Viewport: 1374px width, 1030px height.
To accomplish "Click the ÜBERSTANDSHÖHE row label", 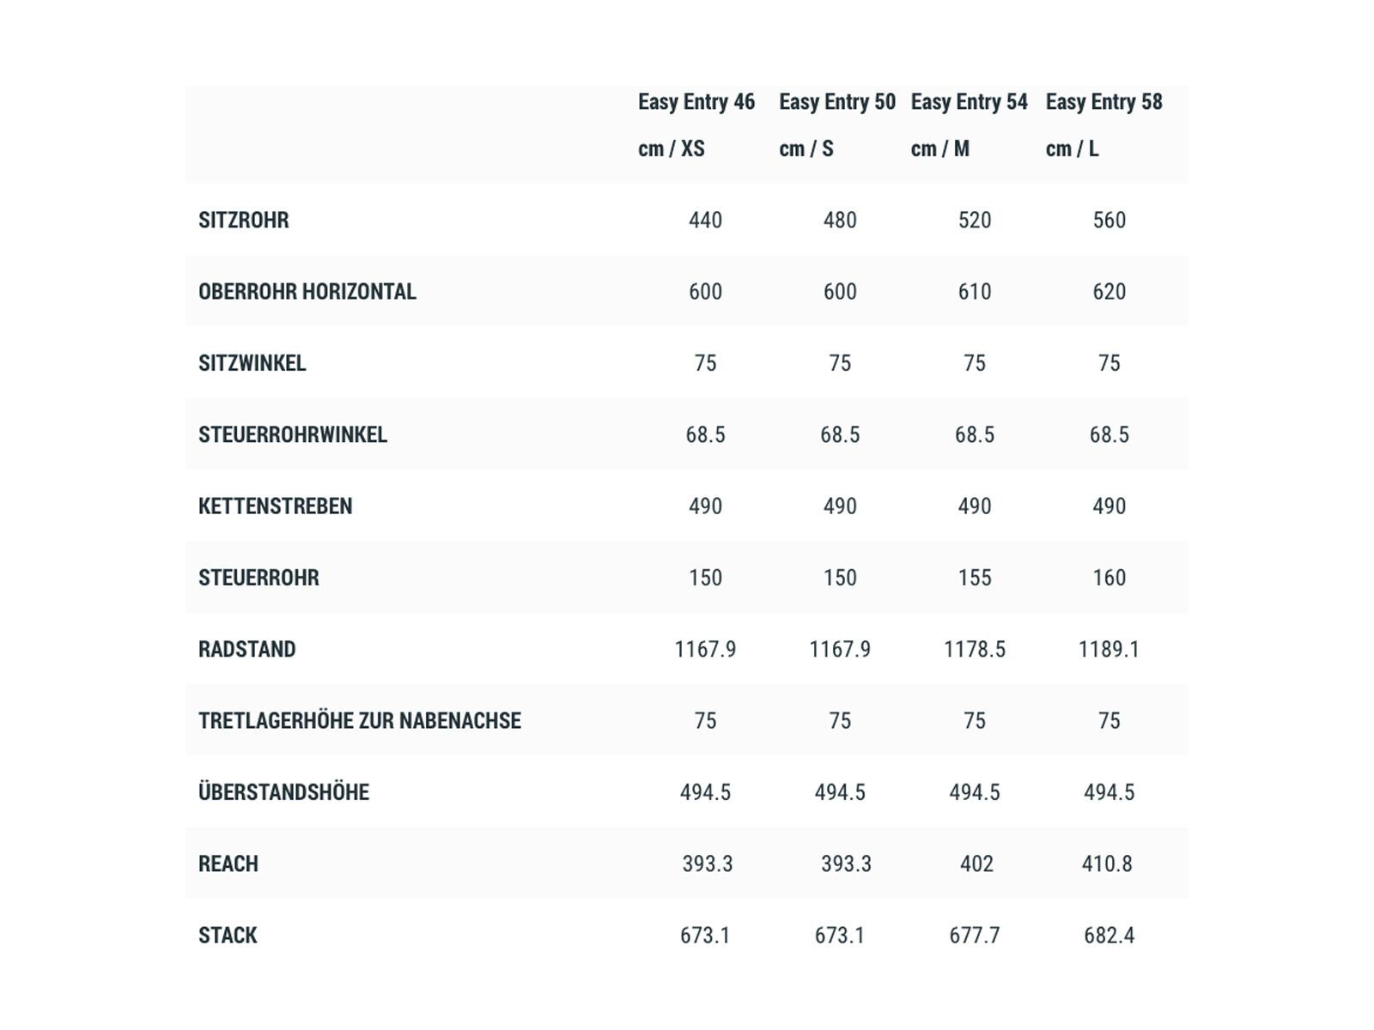I will tap(284, 792).
